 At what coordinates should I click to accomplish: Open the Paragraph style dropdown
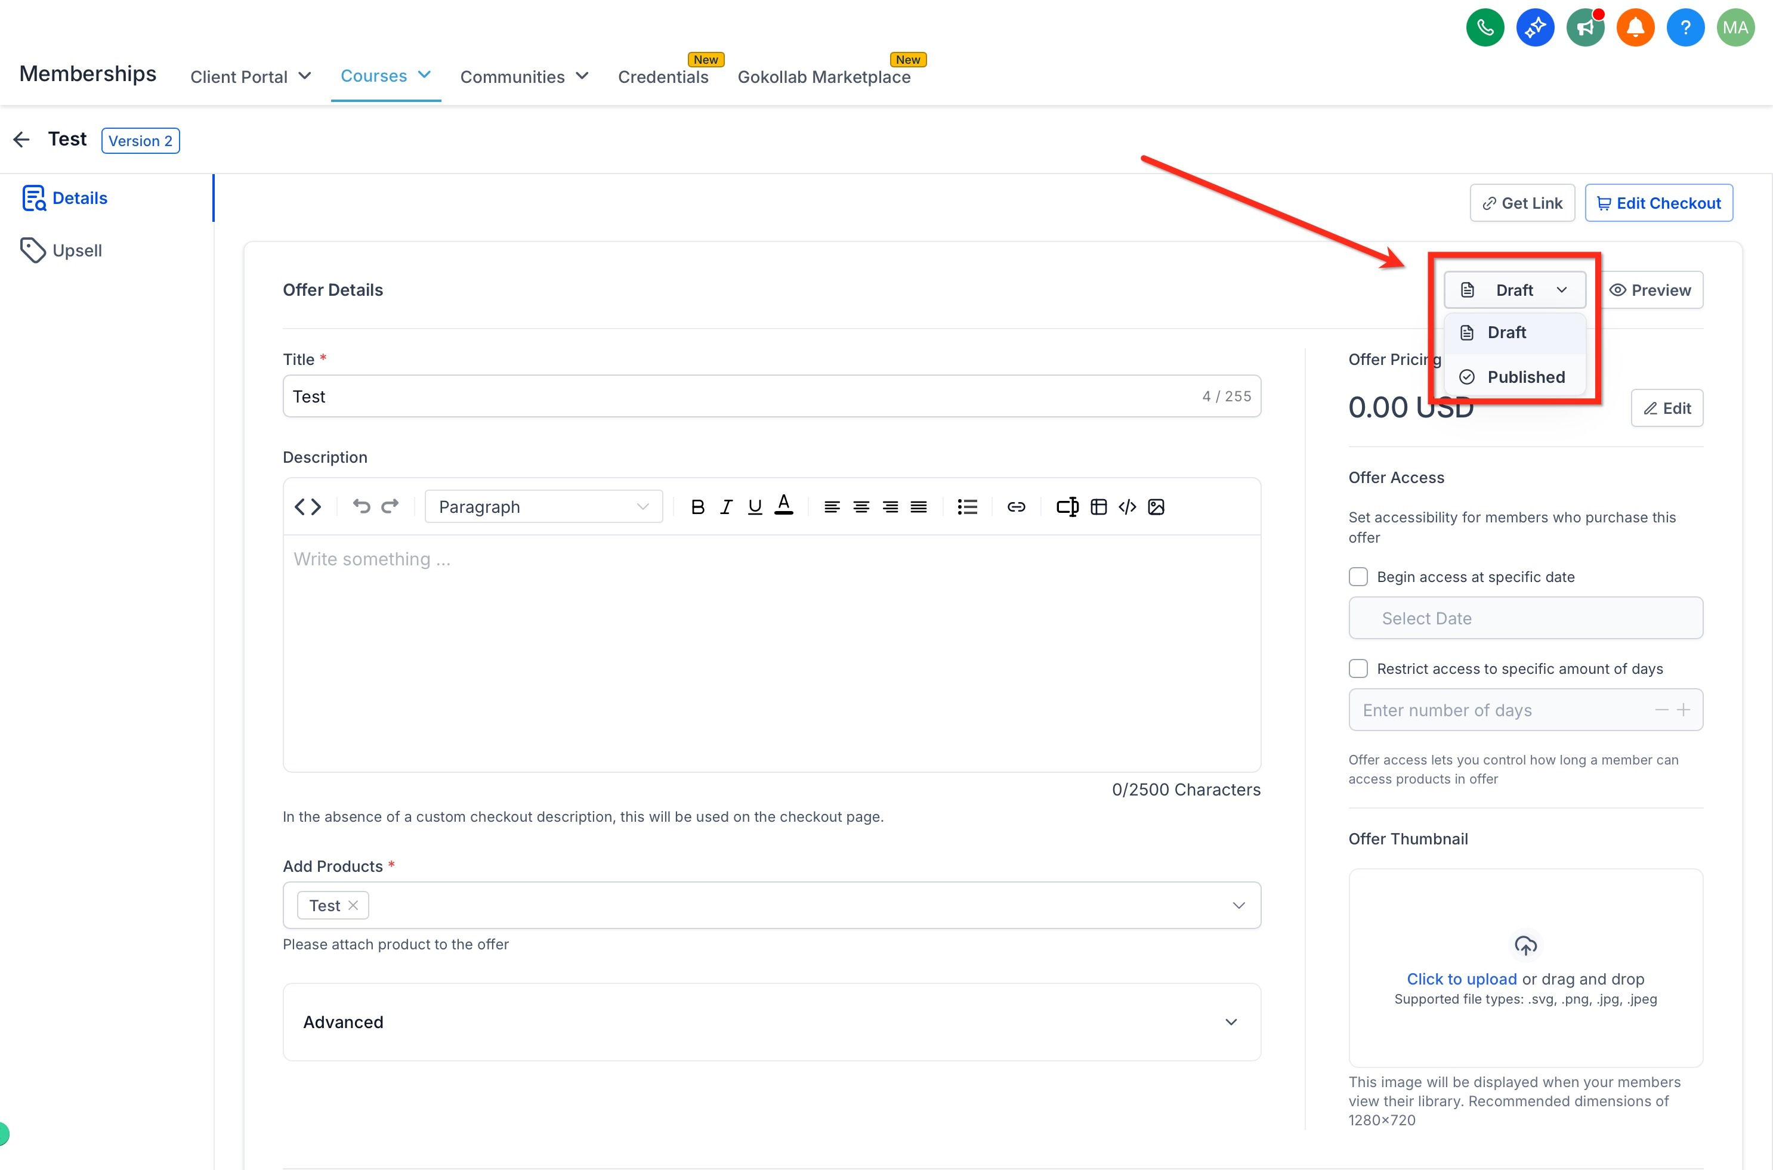coord(543,507)
